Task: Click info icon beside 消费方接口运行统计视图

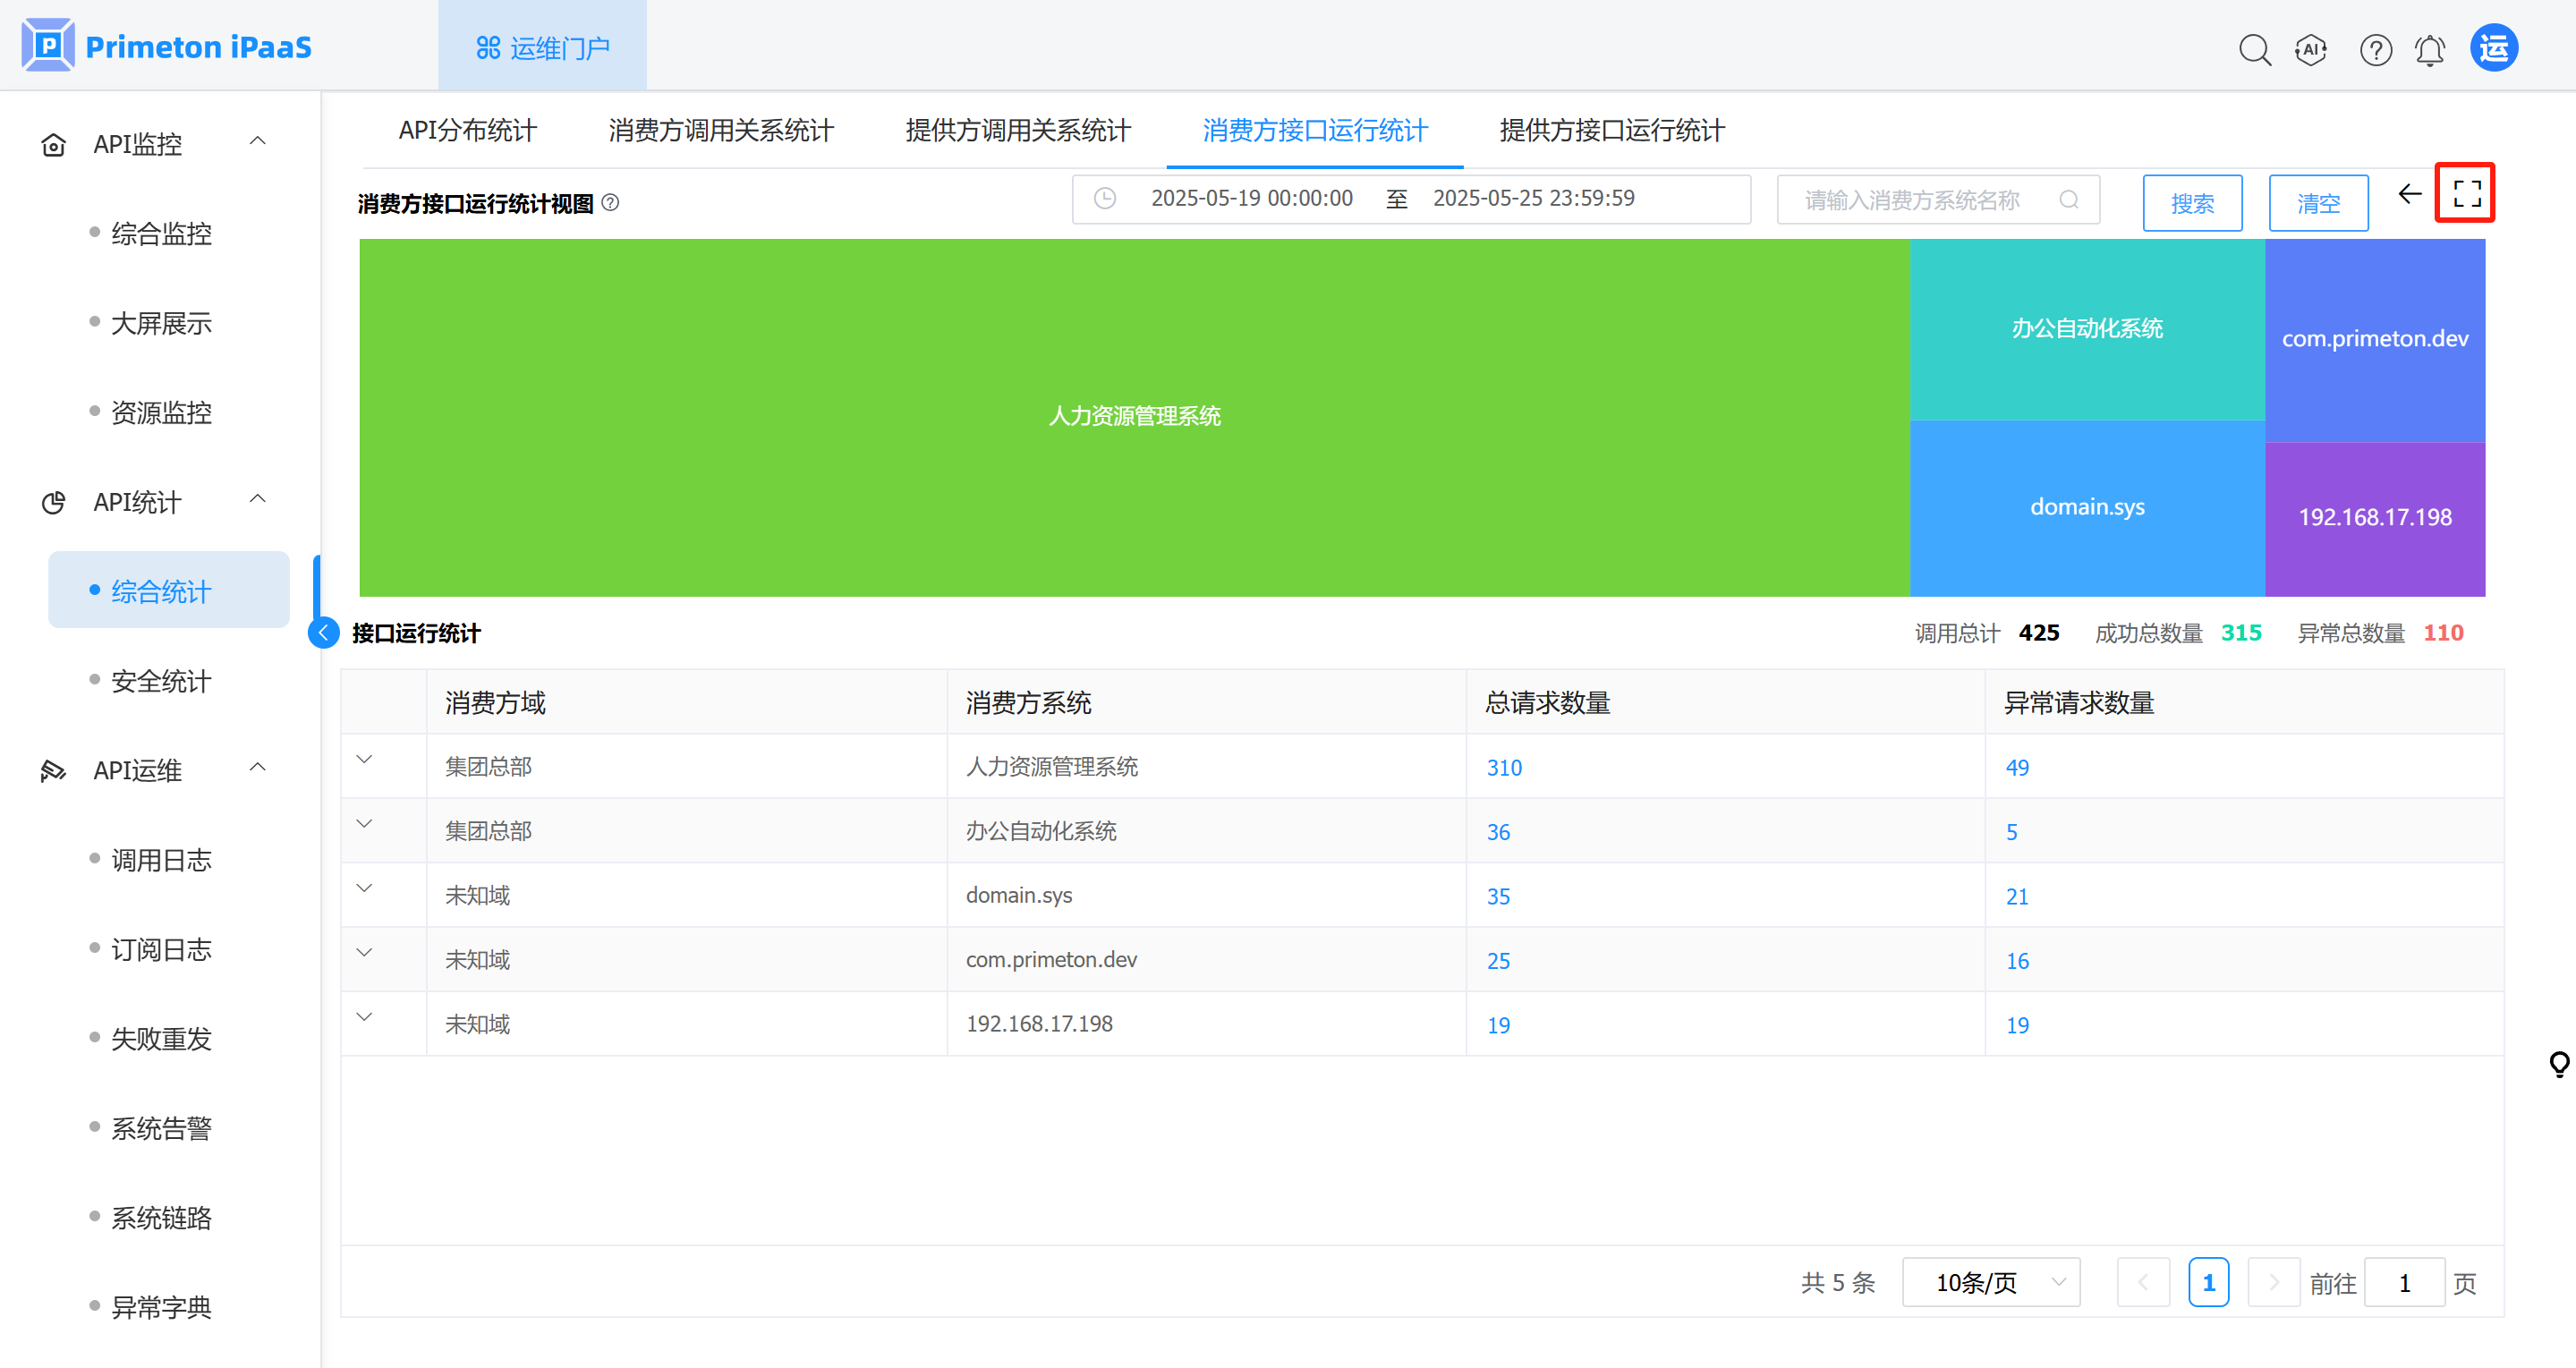Action: click(611, 203)
